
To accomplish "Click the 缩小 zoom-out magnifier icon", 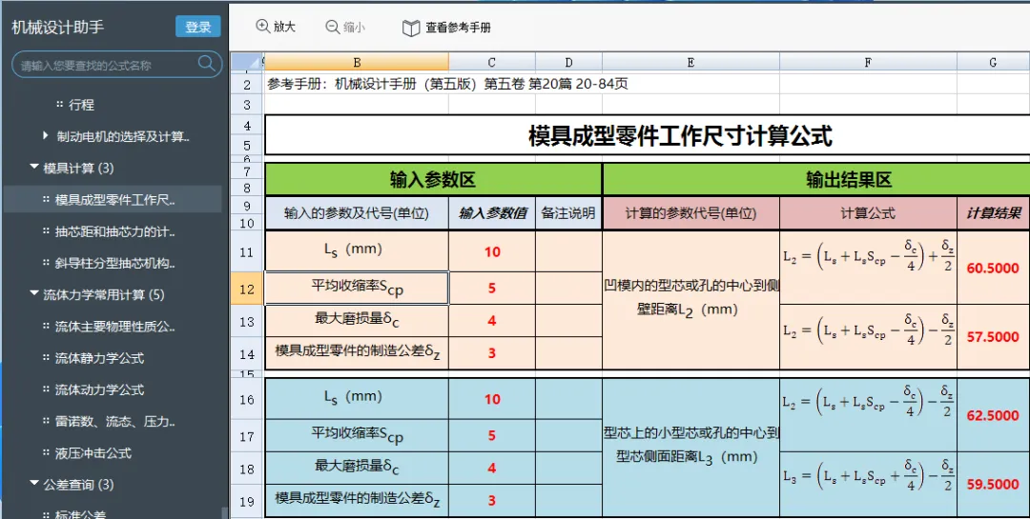I will (x=333, y=27).
